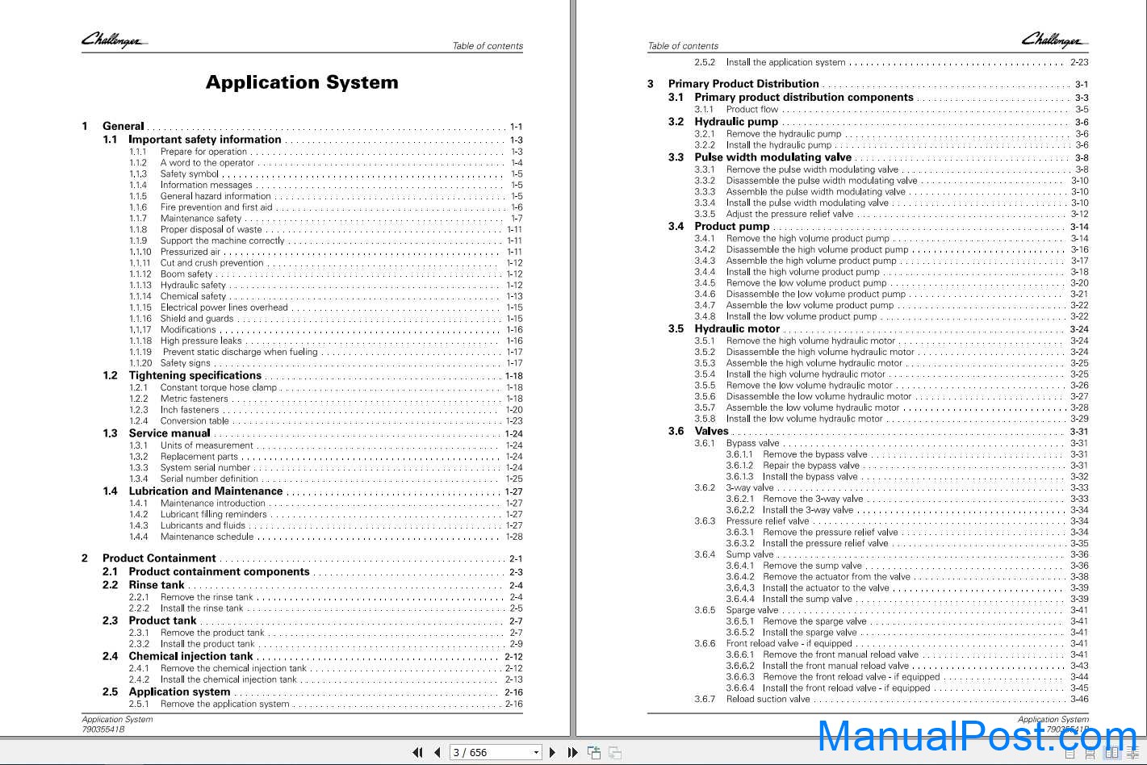Go to the next page
The height and width of the screenshot is (765, 1147).
click(x=552, y=753)
